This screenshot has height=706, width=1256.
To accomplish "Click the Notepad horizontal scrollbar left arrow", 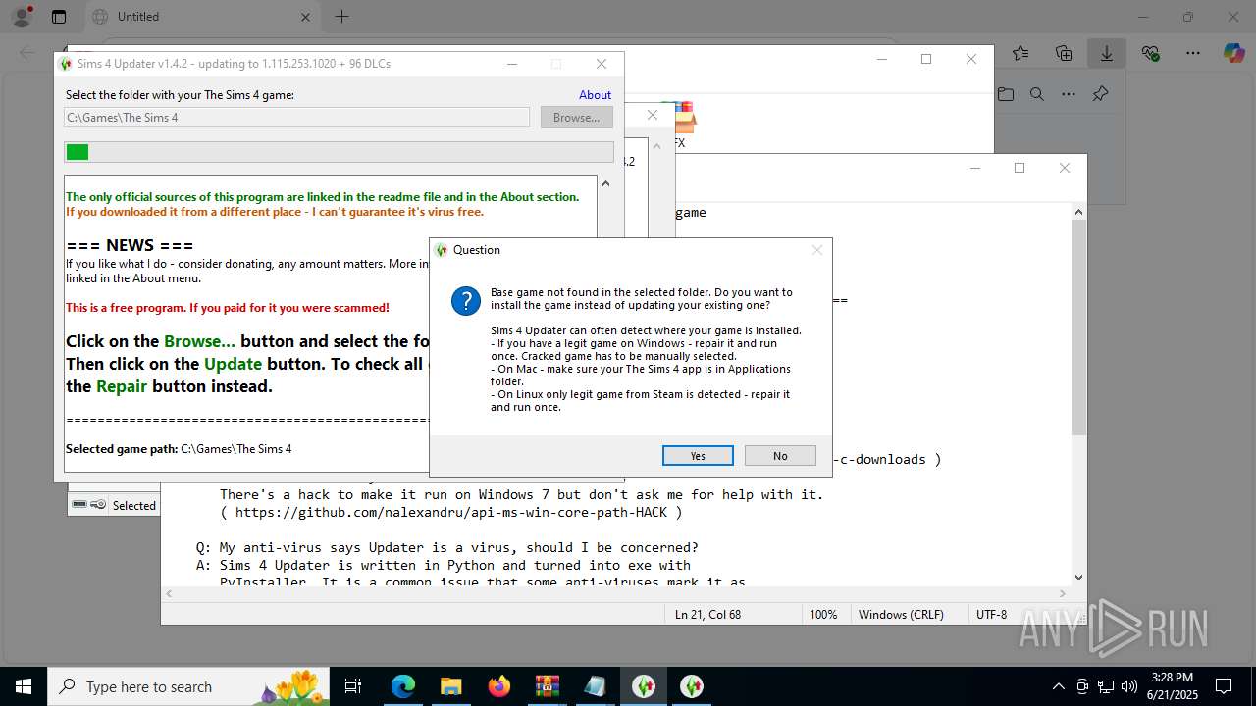I will click(169, 593).
